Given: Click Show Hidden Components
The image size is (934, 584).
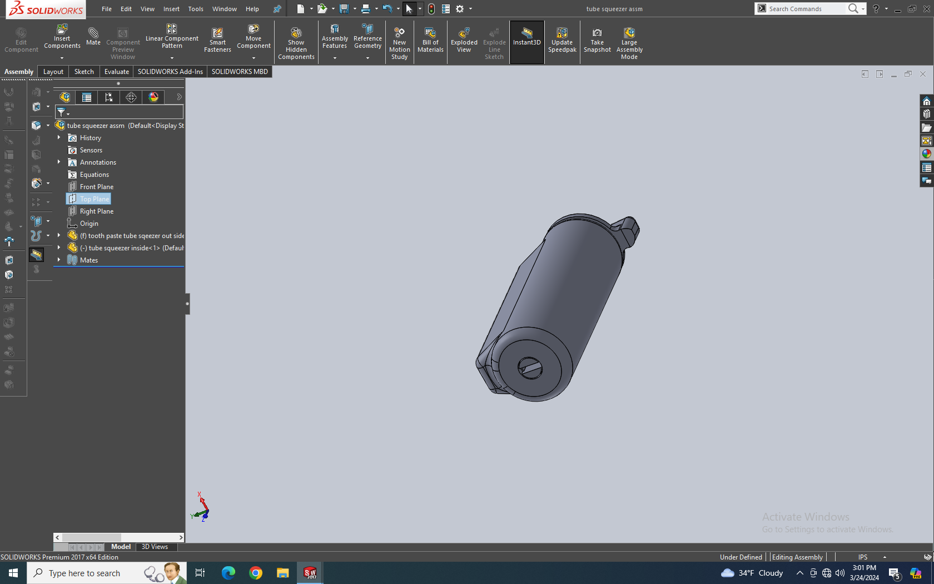Looking at the screenshot, I should coord(296,43).
